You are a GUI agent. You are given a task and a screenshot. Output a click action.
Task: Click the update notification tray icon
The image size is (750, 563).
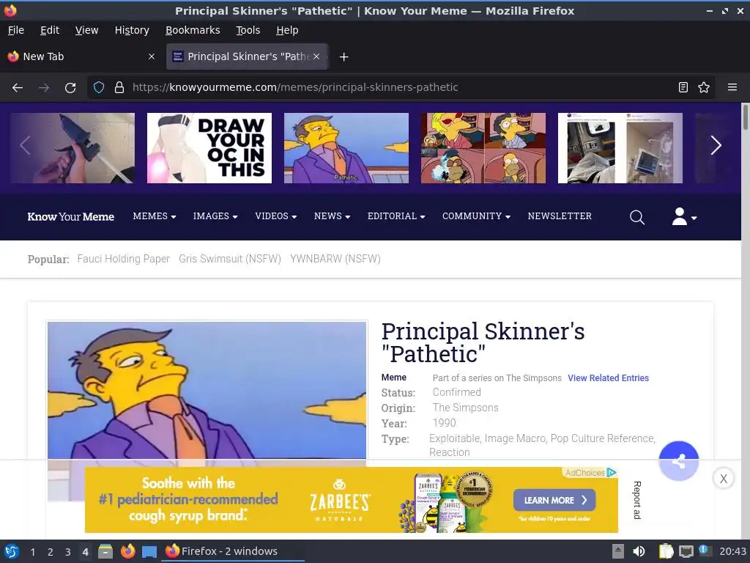704,550
